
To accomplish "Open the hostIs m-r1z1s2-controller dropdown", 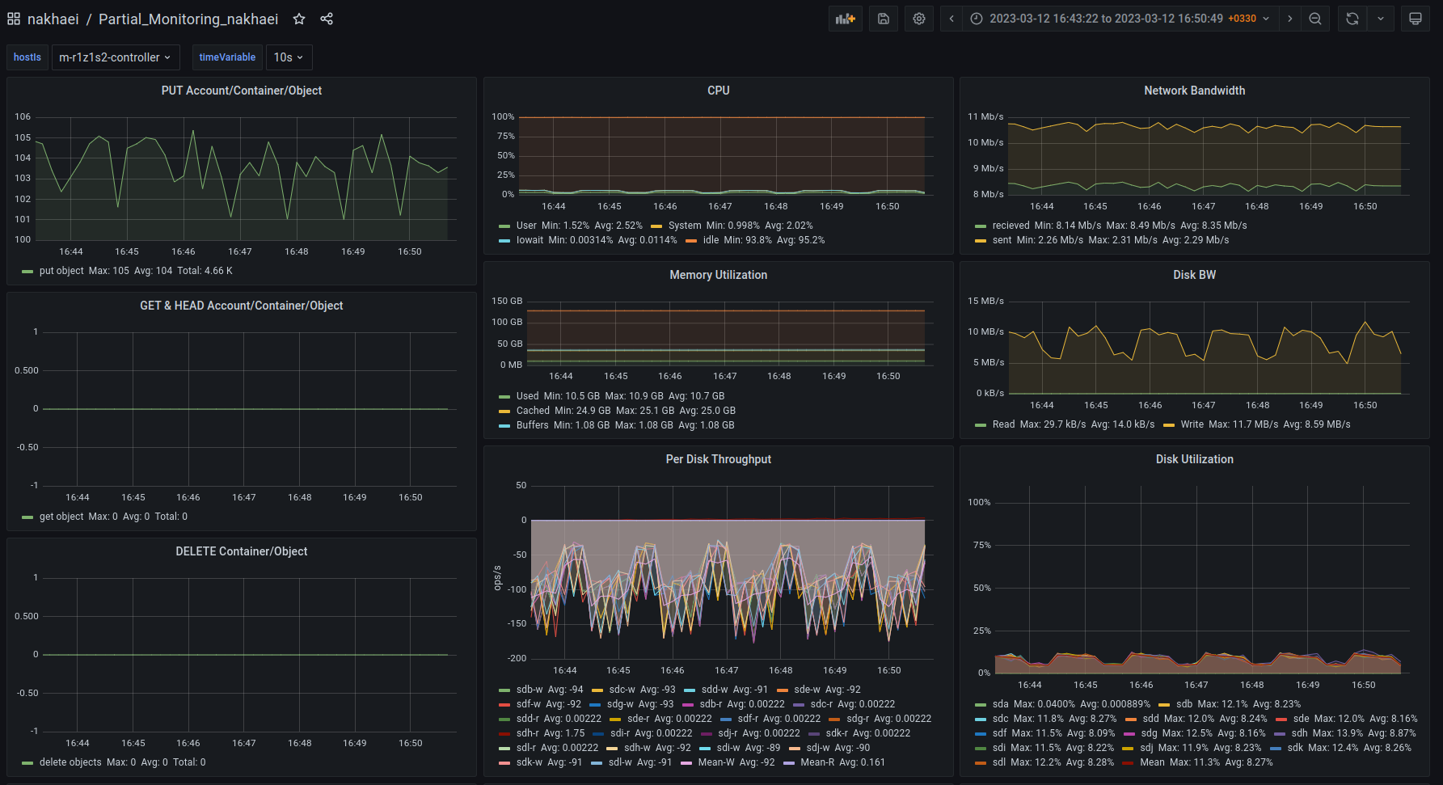I will [115, 57].
